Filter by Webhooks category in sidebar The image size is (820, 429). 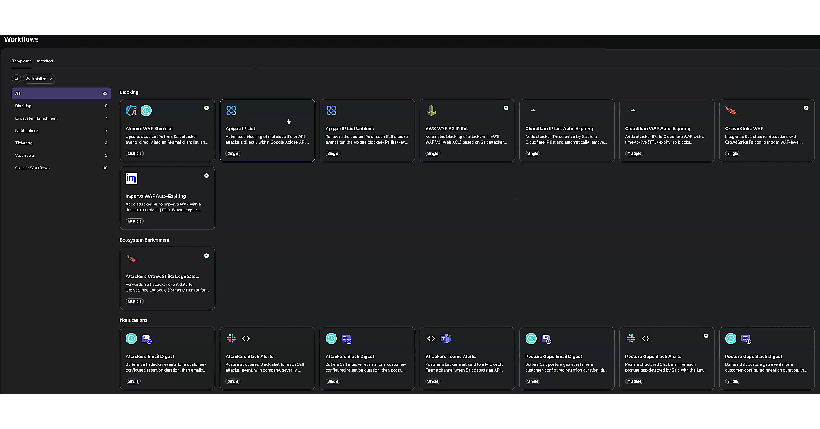pos(61,156)
